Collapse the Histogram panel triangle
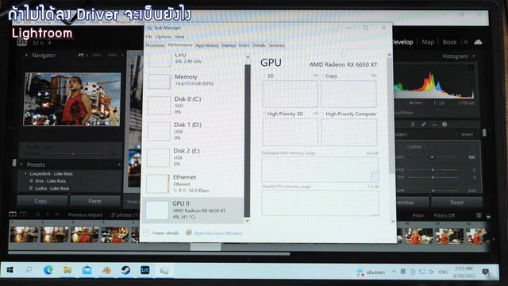This screenshot has width=508, height=286. tap(474, 56)
